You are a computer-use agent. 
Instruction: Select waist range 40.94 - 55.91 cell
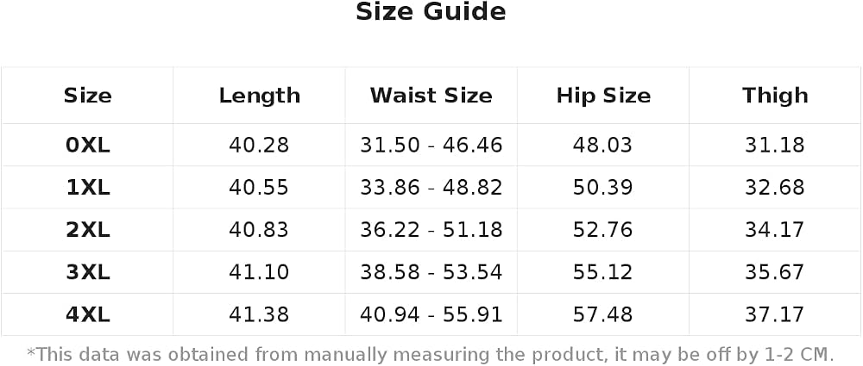pyautogui.click(x=431, y=314)
